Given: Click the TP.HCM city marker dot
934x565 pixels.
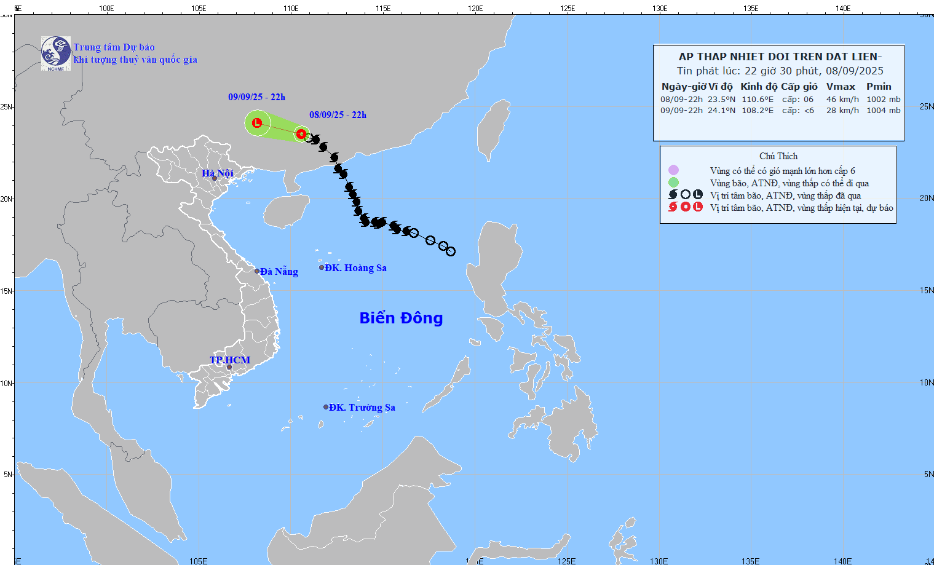Looking at the screenshot, I should pos(229,368).
